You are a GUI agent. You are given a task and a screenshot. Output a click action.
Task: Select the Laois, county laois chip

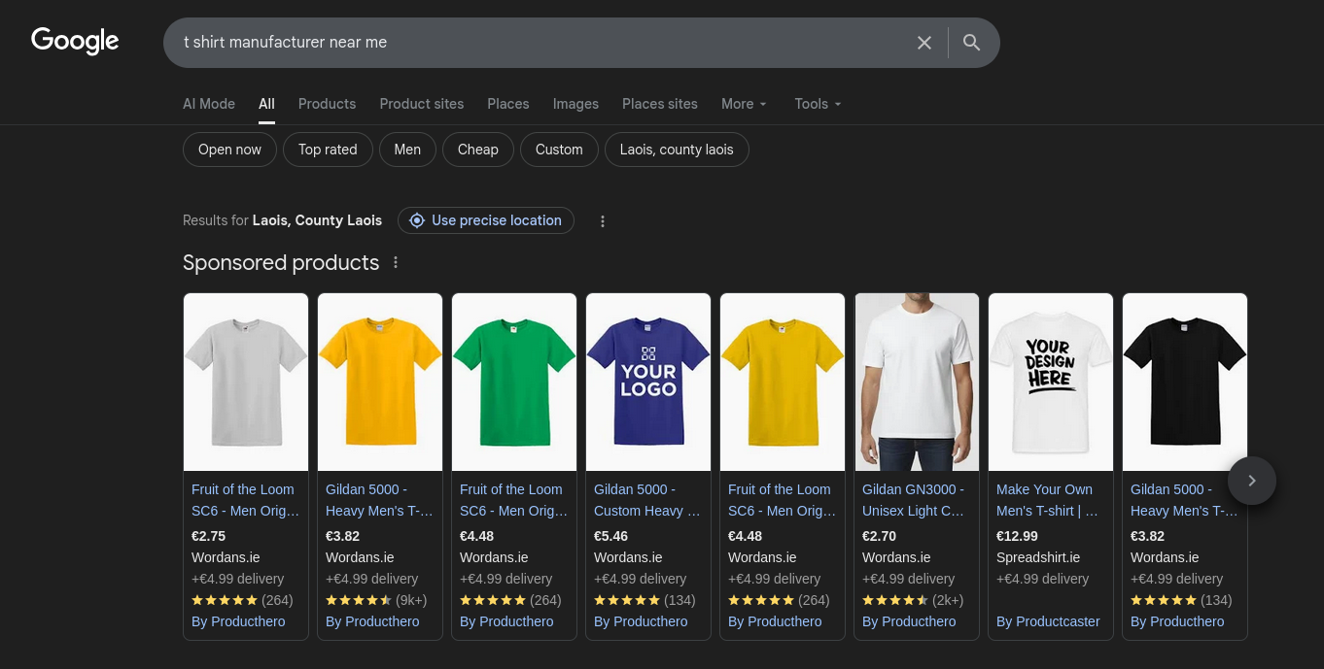[x=677, y=150]
